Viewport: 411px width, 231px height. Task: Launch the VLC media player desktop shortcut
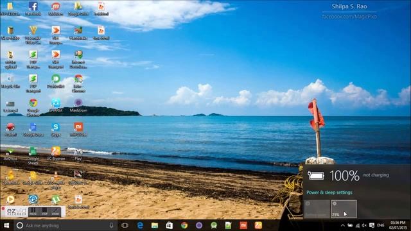pyautogui.click(x=56, y=180)
